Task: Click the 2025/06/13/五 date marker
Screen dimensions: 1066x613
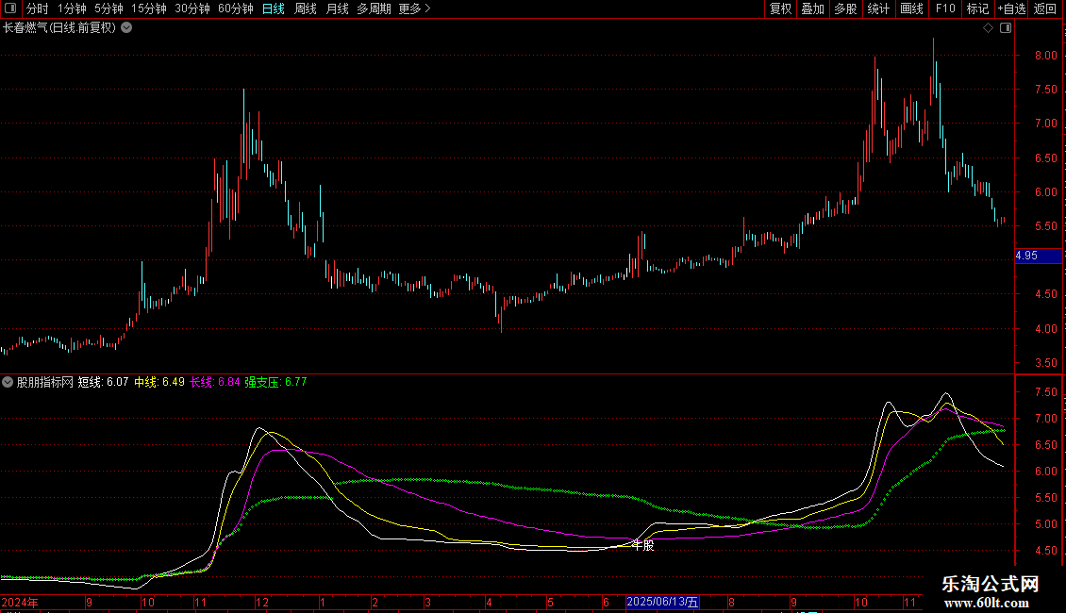Action: [663, 602]
